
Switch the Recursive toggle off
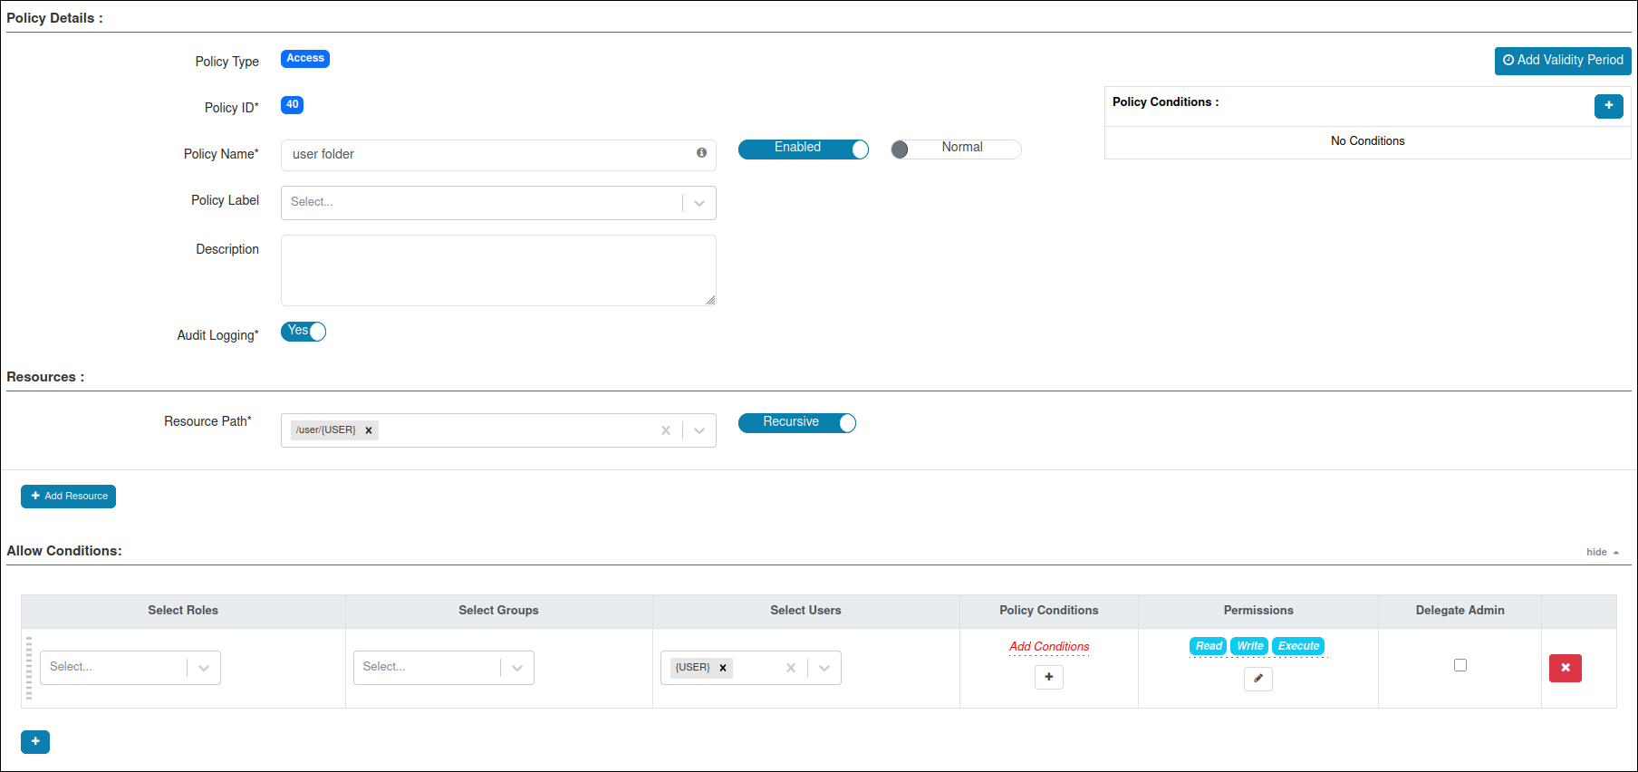[796, 423]
